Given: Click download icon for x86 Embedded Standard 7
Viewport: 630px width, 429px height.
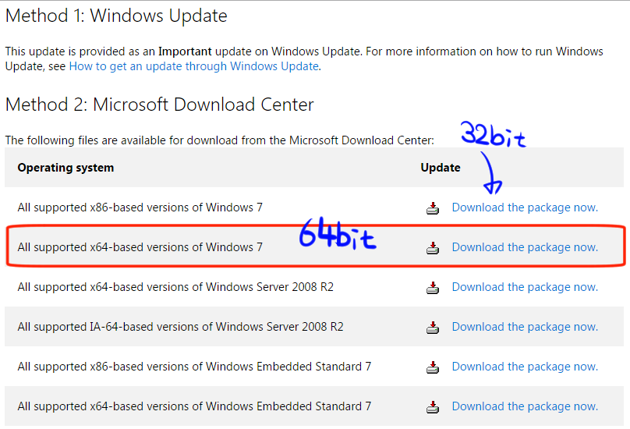Looking at the screenshot, I should click(433, 367).
